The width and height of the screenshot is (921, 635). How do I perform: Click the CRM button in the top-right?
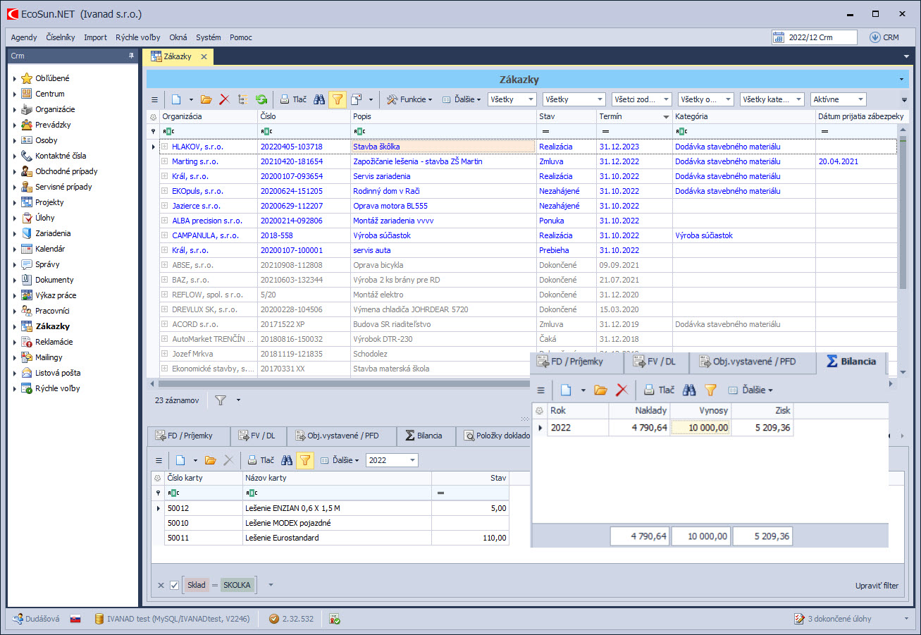[x=884, y=37]
